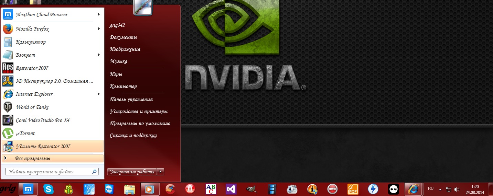Expand Maxthon Cloud Browser jump list arrow

point(99,14)
